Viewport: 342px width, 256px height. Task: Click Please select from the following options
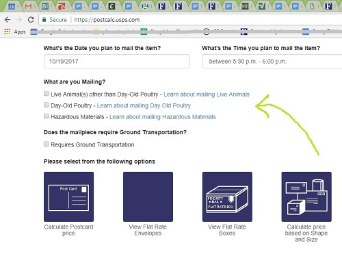click(x=99, y=162)
